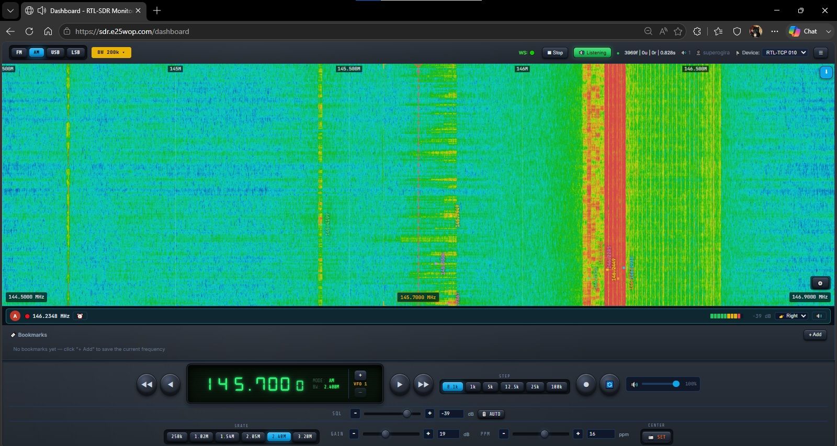Select 2.40M sample rate
Viewport: 837px width, 446px height.
click(x=279, y=437)
